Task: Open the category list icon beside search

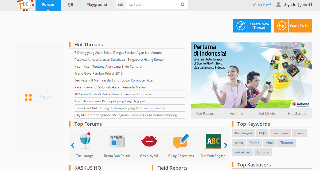Action: click(x=120, y=5)
